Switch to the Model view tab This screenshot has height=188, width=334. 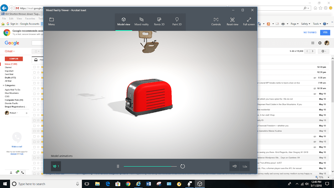pyautogui.click(x=124, y=22)
